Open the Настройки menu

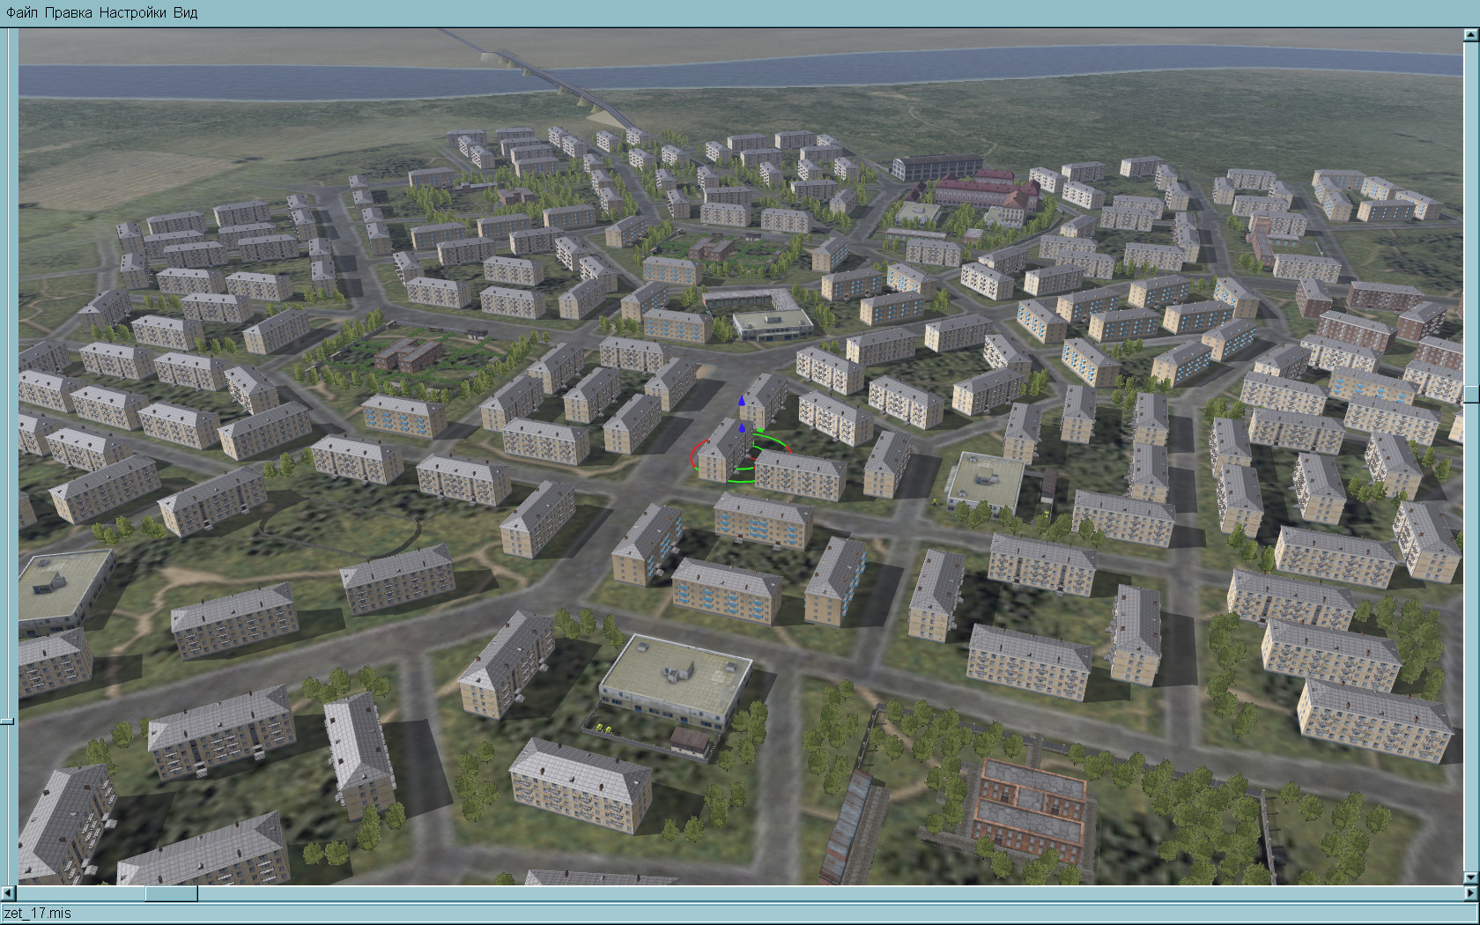132,13
